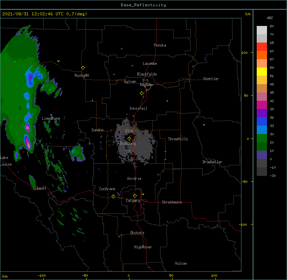This screenshot has height=280, width=287.
Task: Click the Drumheller label
Action: [212, 162]
